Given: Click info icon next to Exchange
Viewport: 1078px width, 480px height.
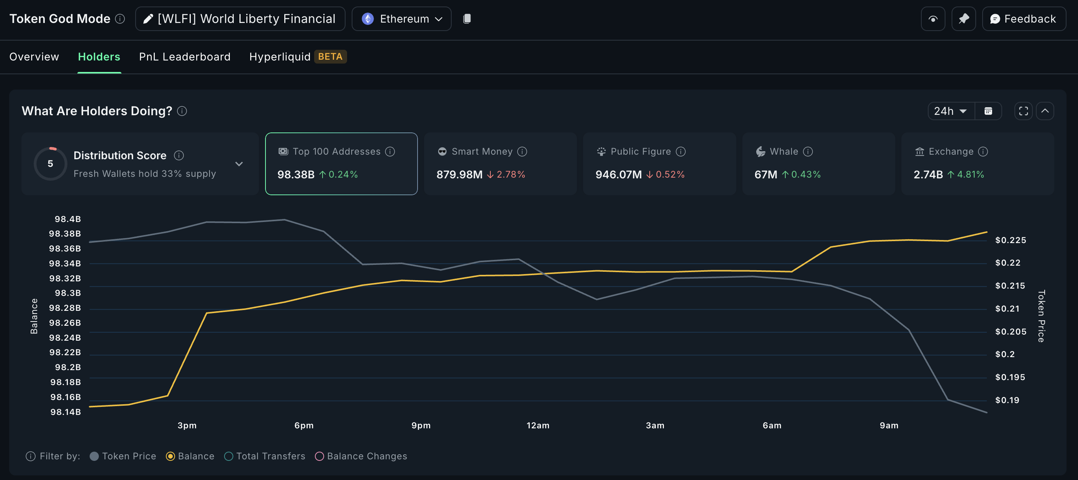Looking at the screenshot, I should tap(983, 151).
